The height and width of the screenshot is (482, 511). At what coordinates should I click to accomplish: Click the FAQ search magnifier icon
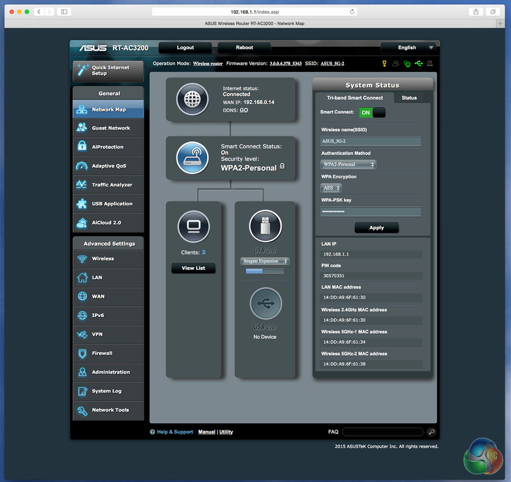click(x=432, y=432)
